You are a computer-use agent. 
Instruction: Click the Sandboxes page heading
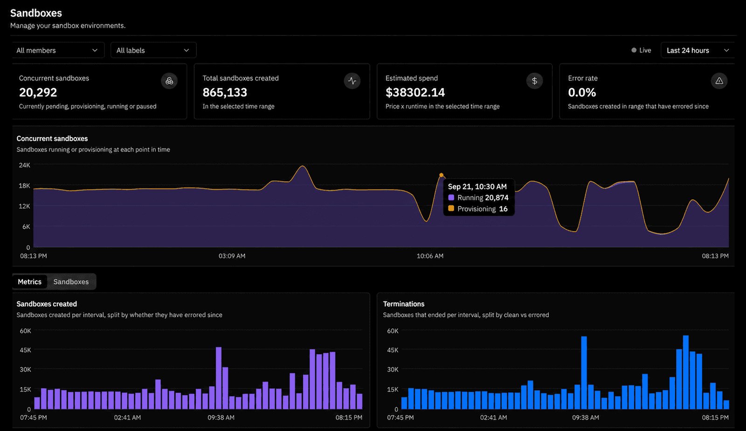(36, 13)
